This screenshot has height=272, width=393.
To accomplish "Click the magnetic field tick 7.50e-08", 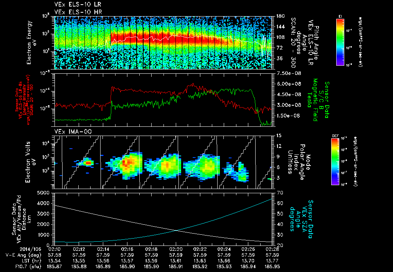I will [289, 73].
